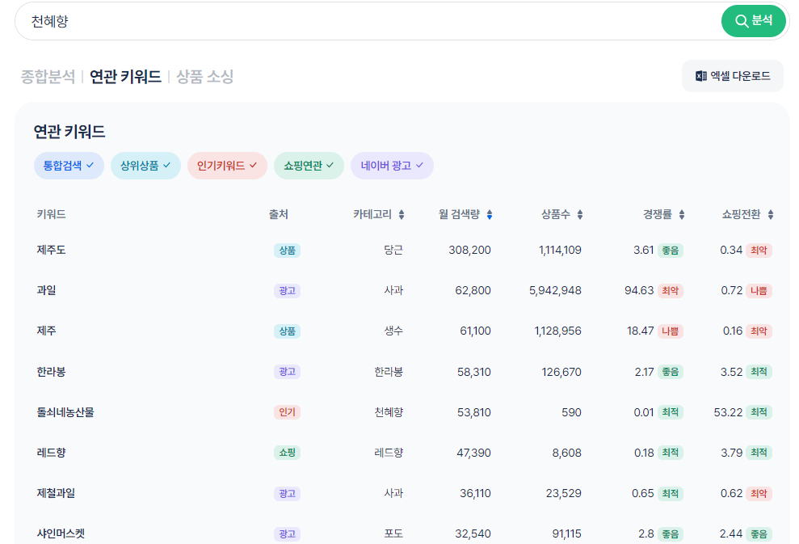Toggle the 네이버 광고 filter chip
This screenshot has height=544, width=799.
click(392, 166)
